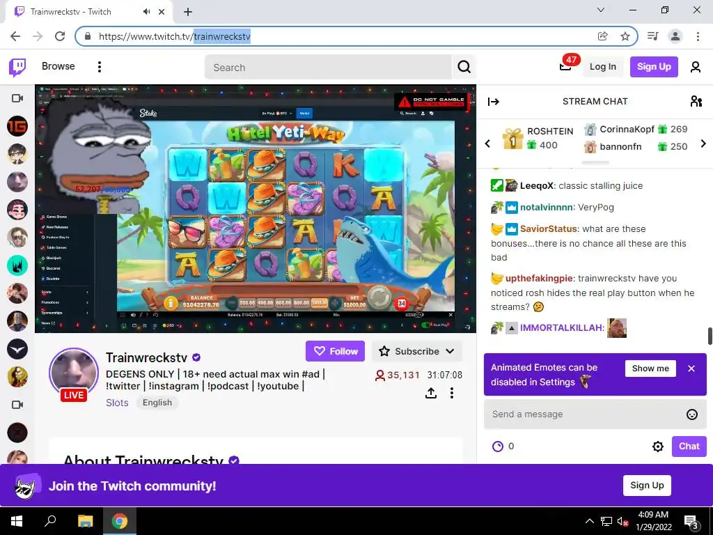
Task: Click the Sign Up button in the bottom banner
Action: point(647,486)
